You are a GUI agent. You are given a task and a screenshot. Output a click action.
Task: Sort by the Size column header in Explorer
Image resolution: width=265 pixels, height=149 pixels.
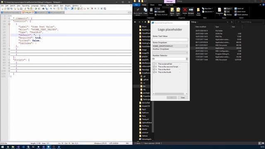point(234,26)
